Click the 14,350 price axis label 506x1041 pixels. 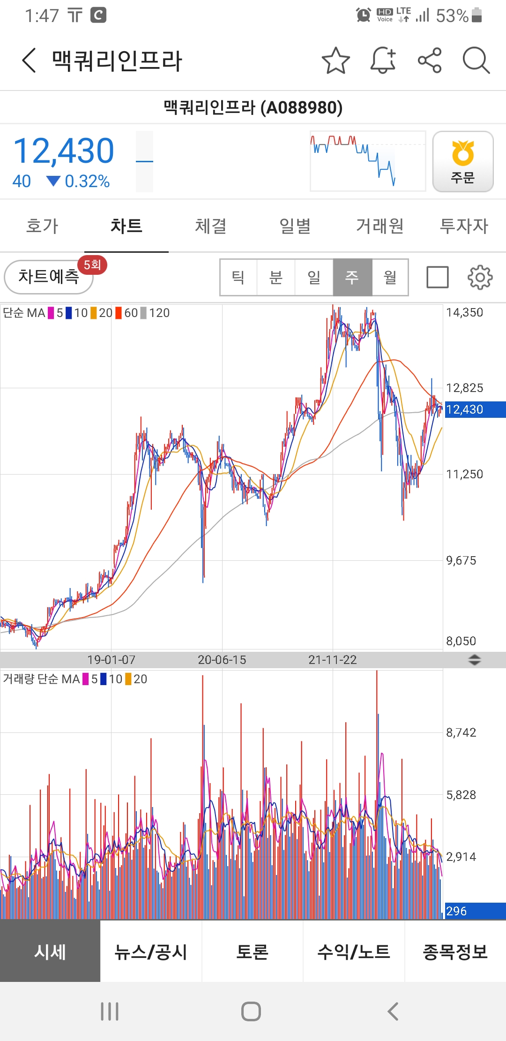coord(464,312)
